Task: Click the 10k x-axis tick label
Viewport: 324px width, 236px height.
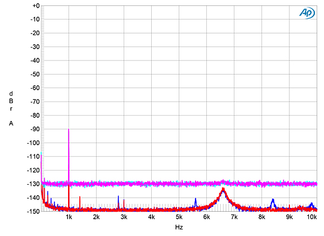Action: click(x=312, y=217)
